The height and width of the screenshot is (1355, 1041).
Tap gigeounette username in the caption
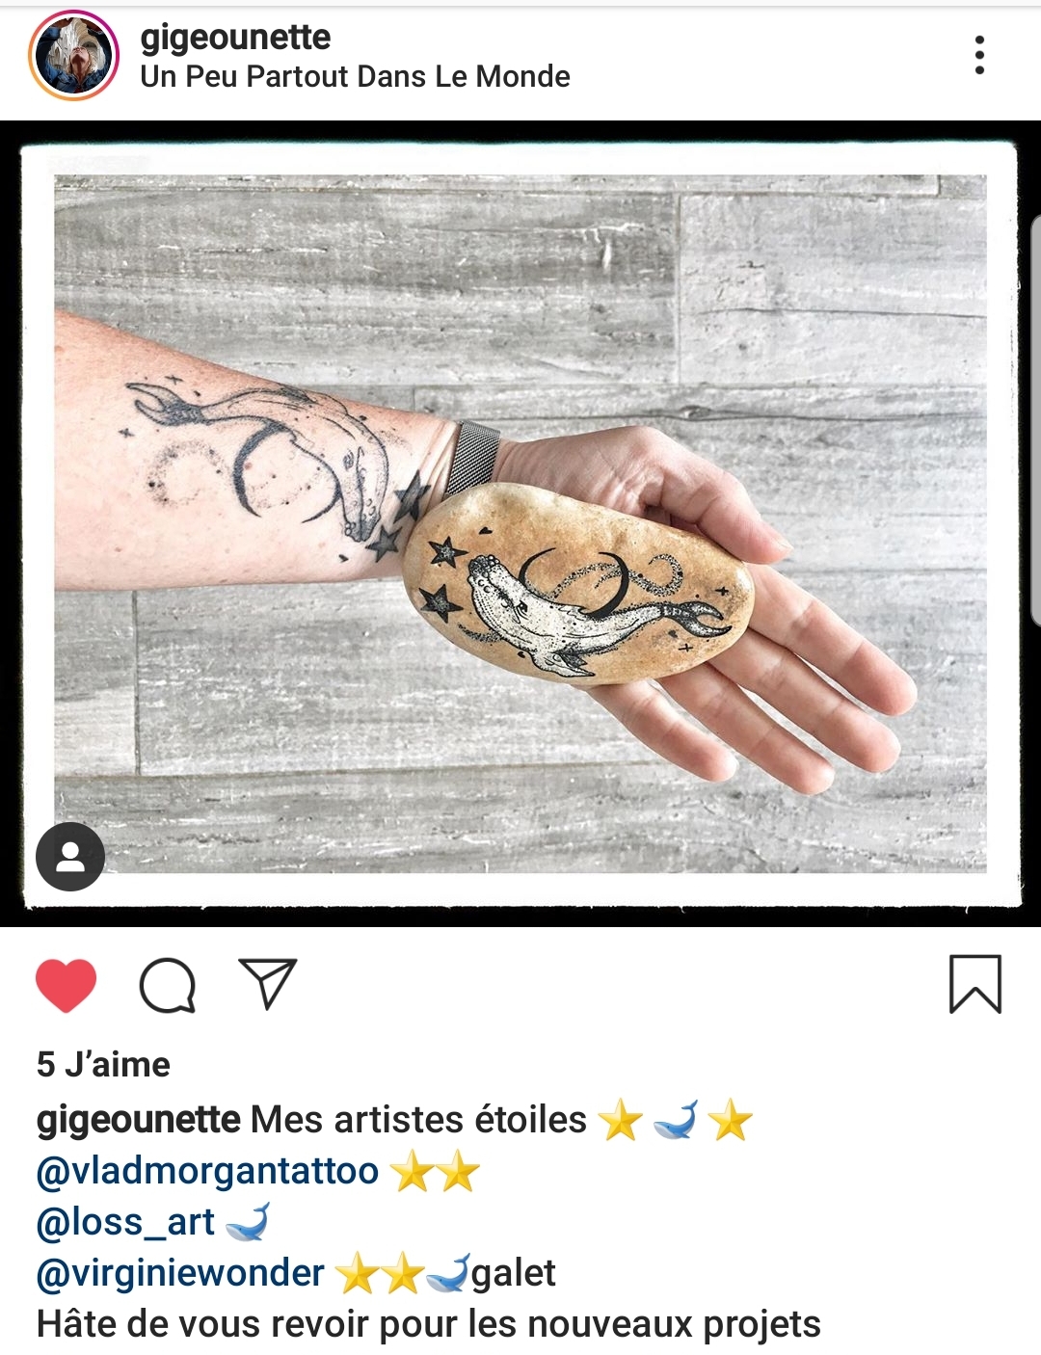tap(138, 1120)
